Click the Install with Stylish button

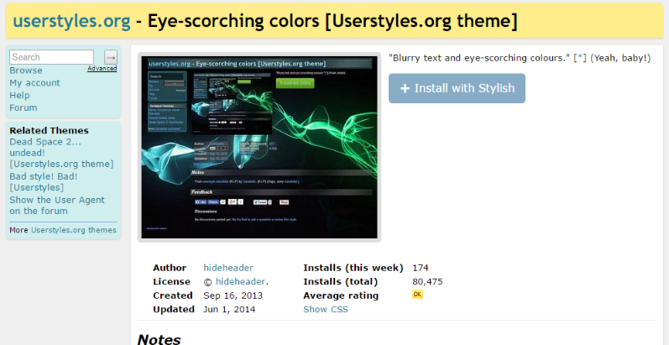[x=457, y=88]
